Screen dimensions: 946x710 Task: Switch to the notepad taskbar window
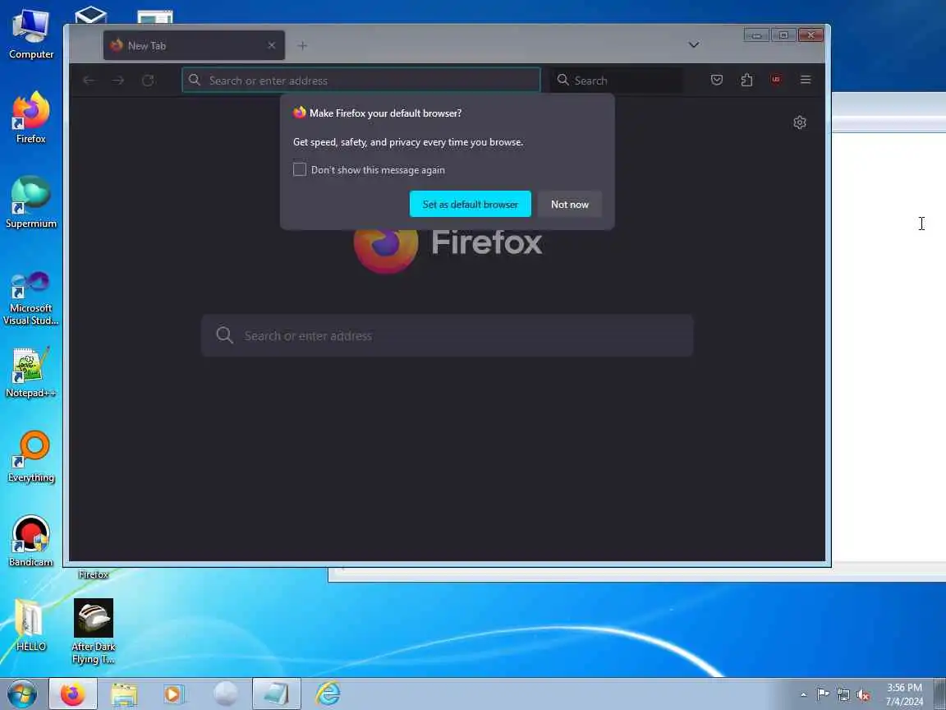click(x=276, y=694)
